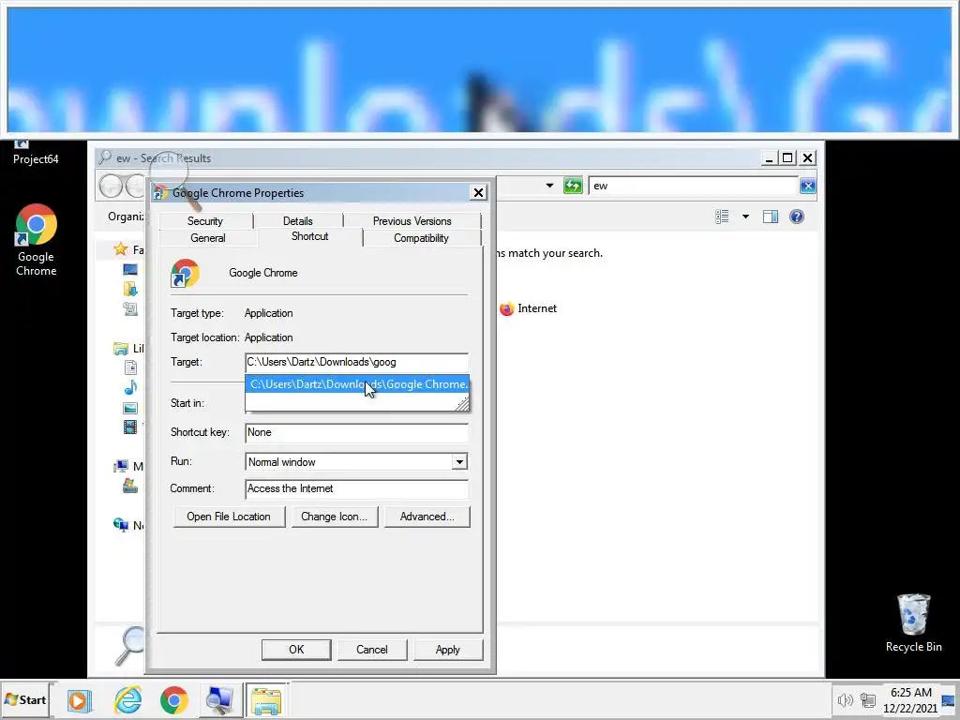Click Open File Location button
The height and width of the screenshot is (720, 960).
(229, 517)
